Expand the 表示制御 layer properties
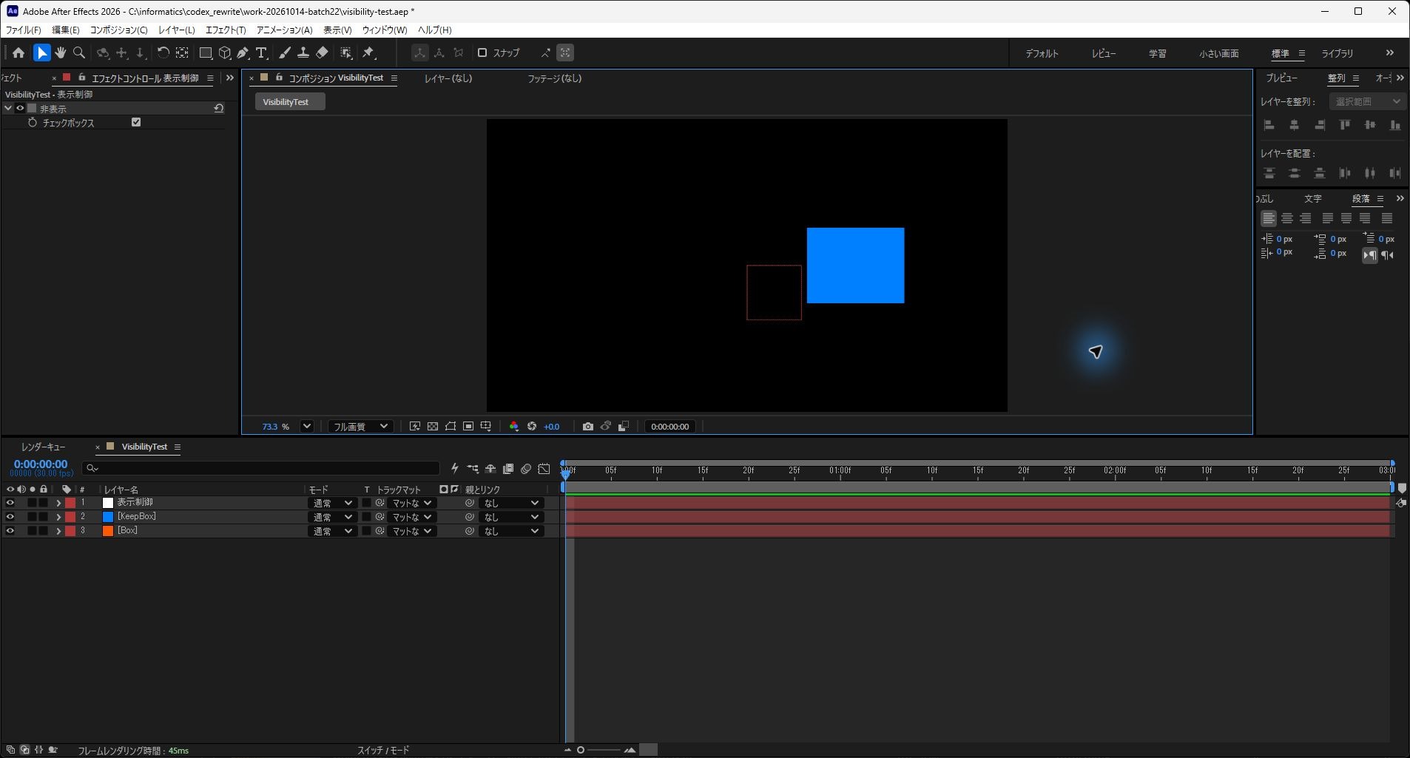The width and height of the screenshot is (1410, 758). [x=58, y=503]
